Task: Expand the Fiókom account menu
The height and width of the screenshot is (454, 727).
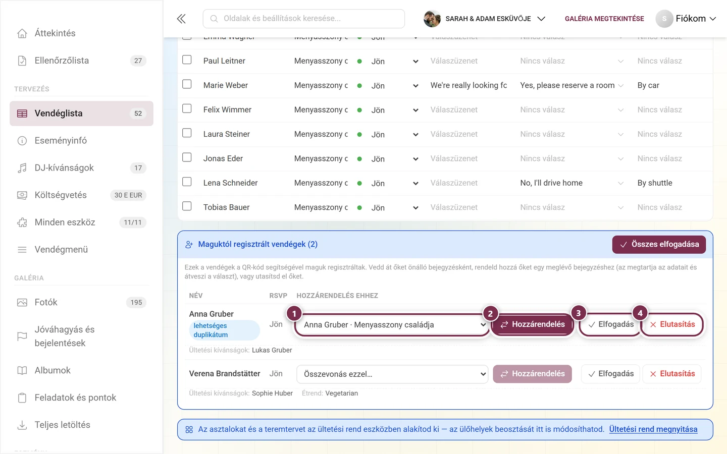Action: coord(687,19)
